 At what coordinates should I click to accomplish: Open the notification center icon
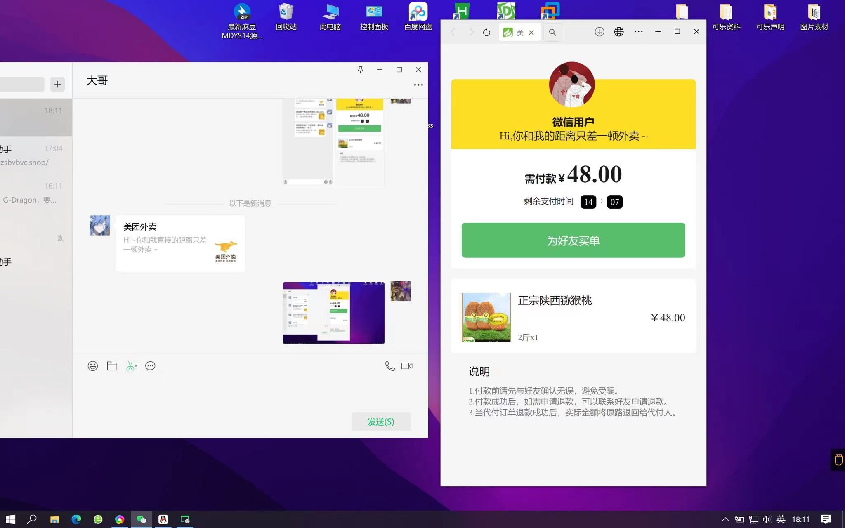(x=826, y=519)
